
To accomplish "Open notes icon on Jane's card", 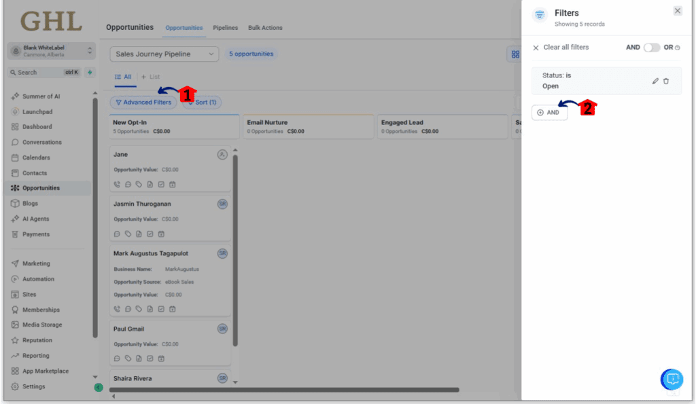I will (x=150, y=185).
